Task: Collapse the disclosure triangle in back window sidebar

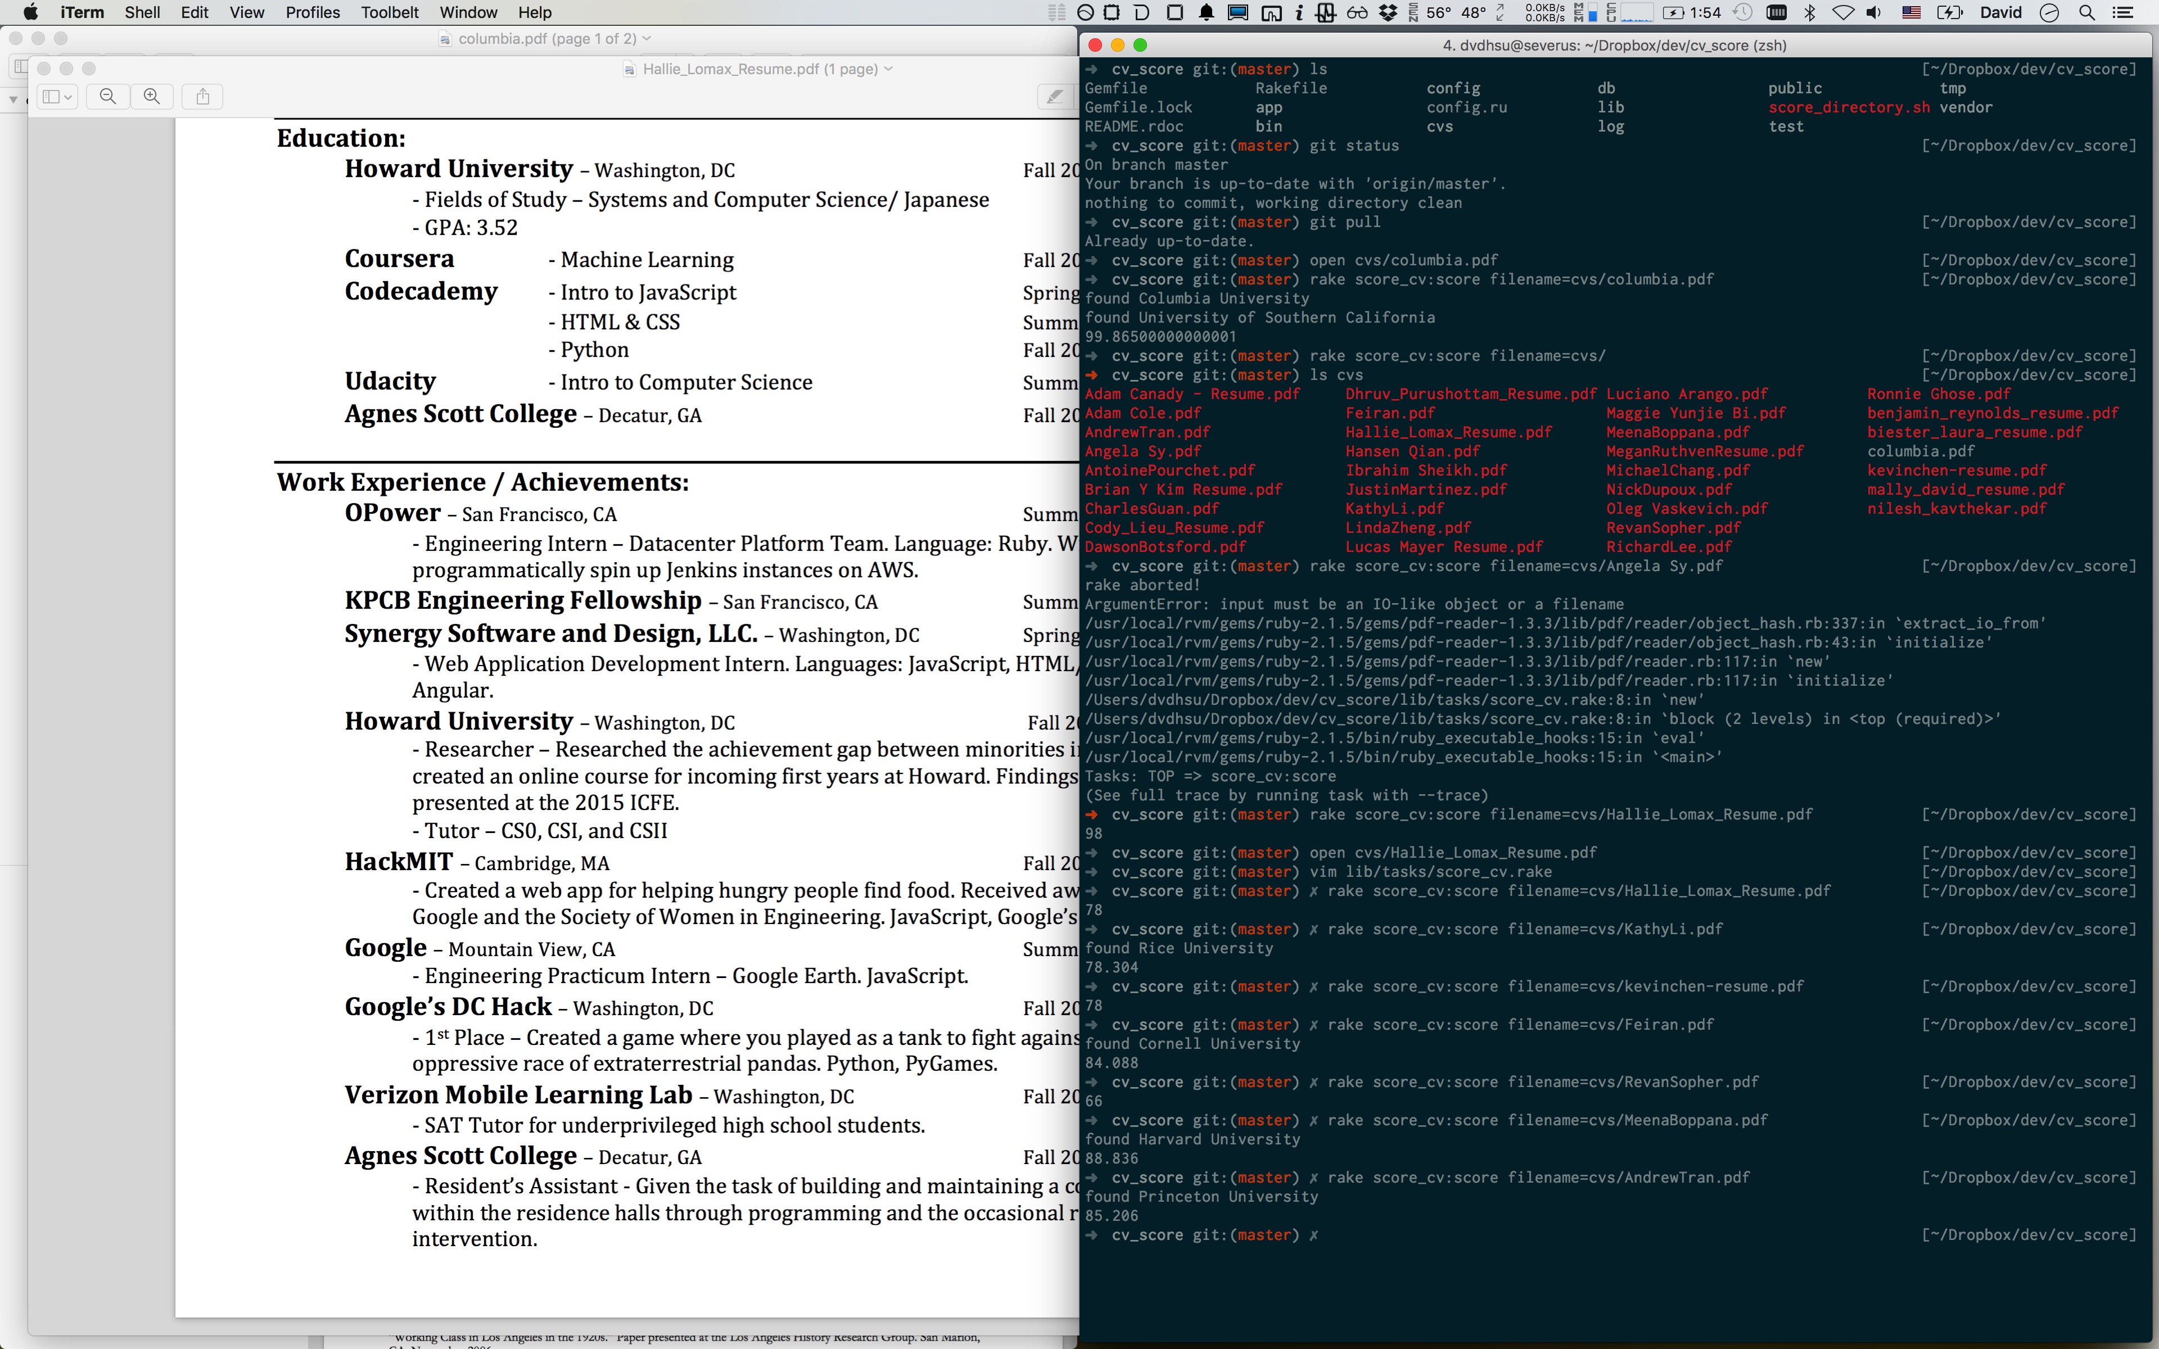Action: [x=12, y=99]
